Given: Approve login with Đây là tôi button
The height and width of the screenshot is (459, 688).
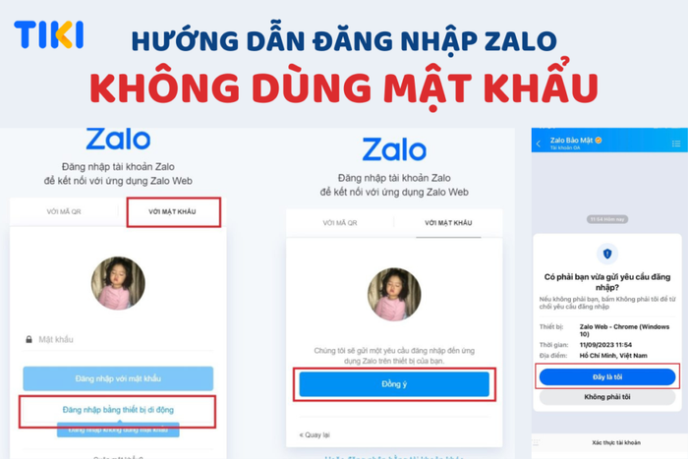Looking at the screenshot, I should point(607,377).
